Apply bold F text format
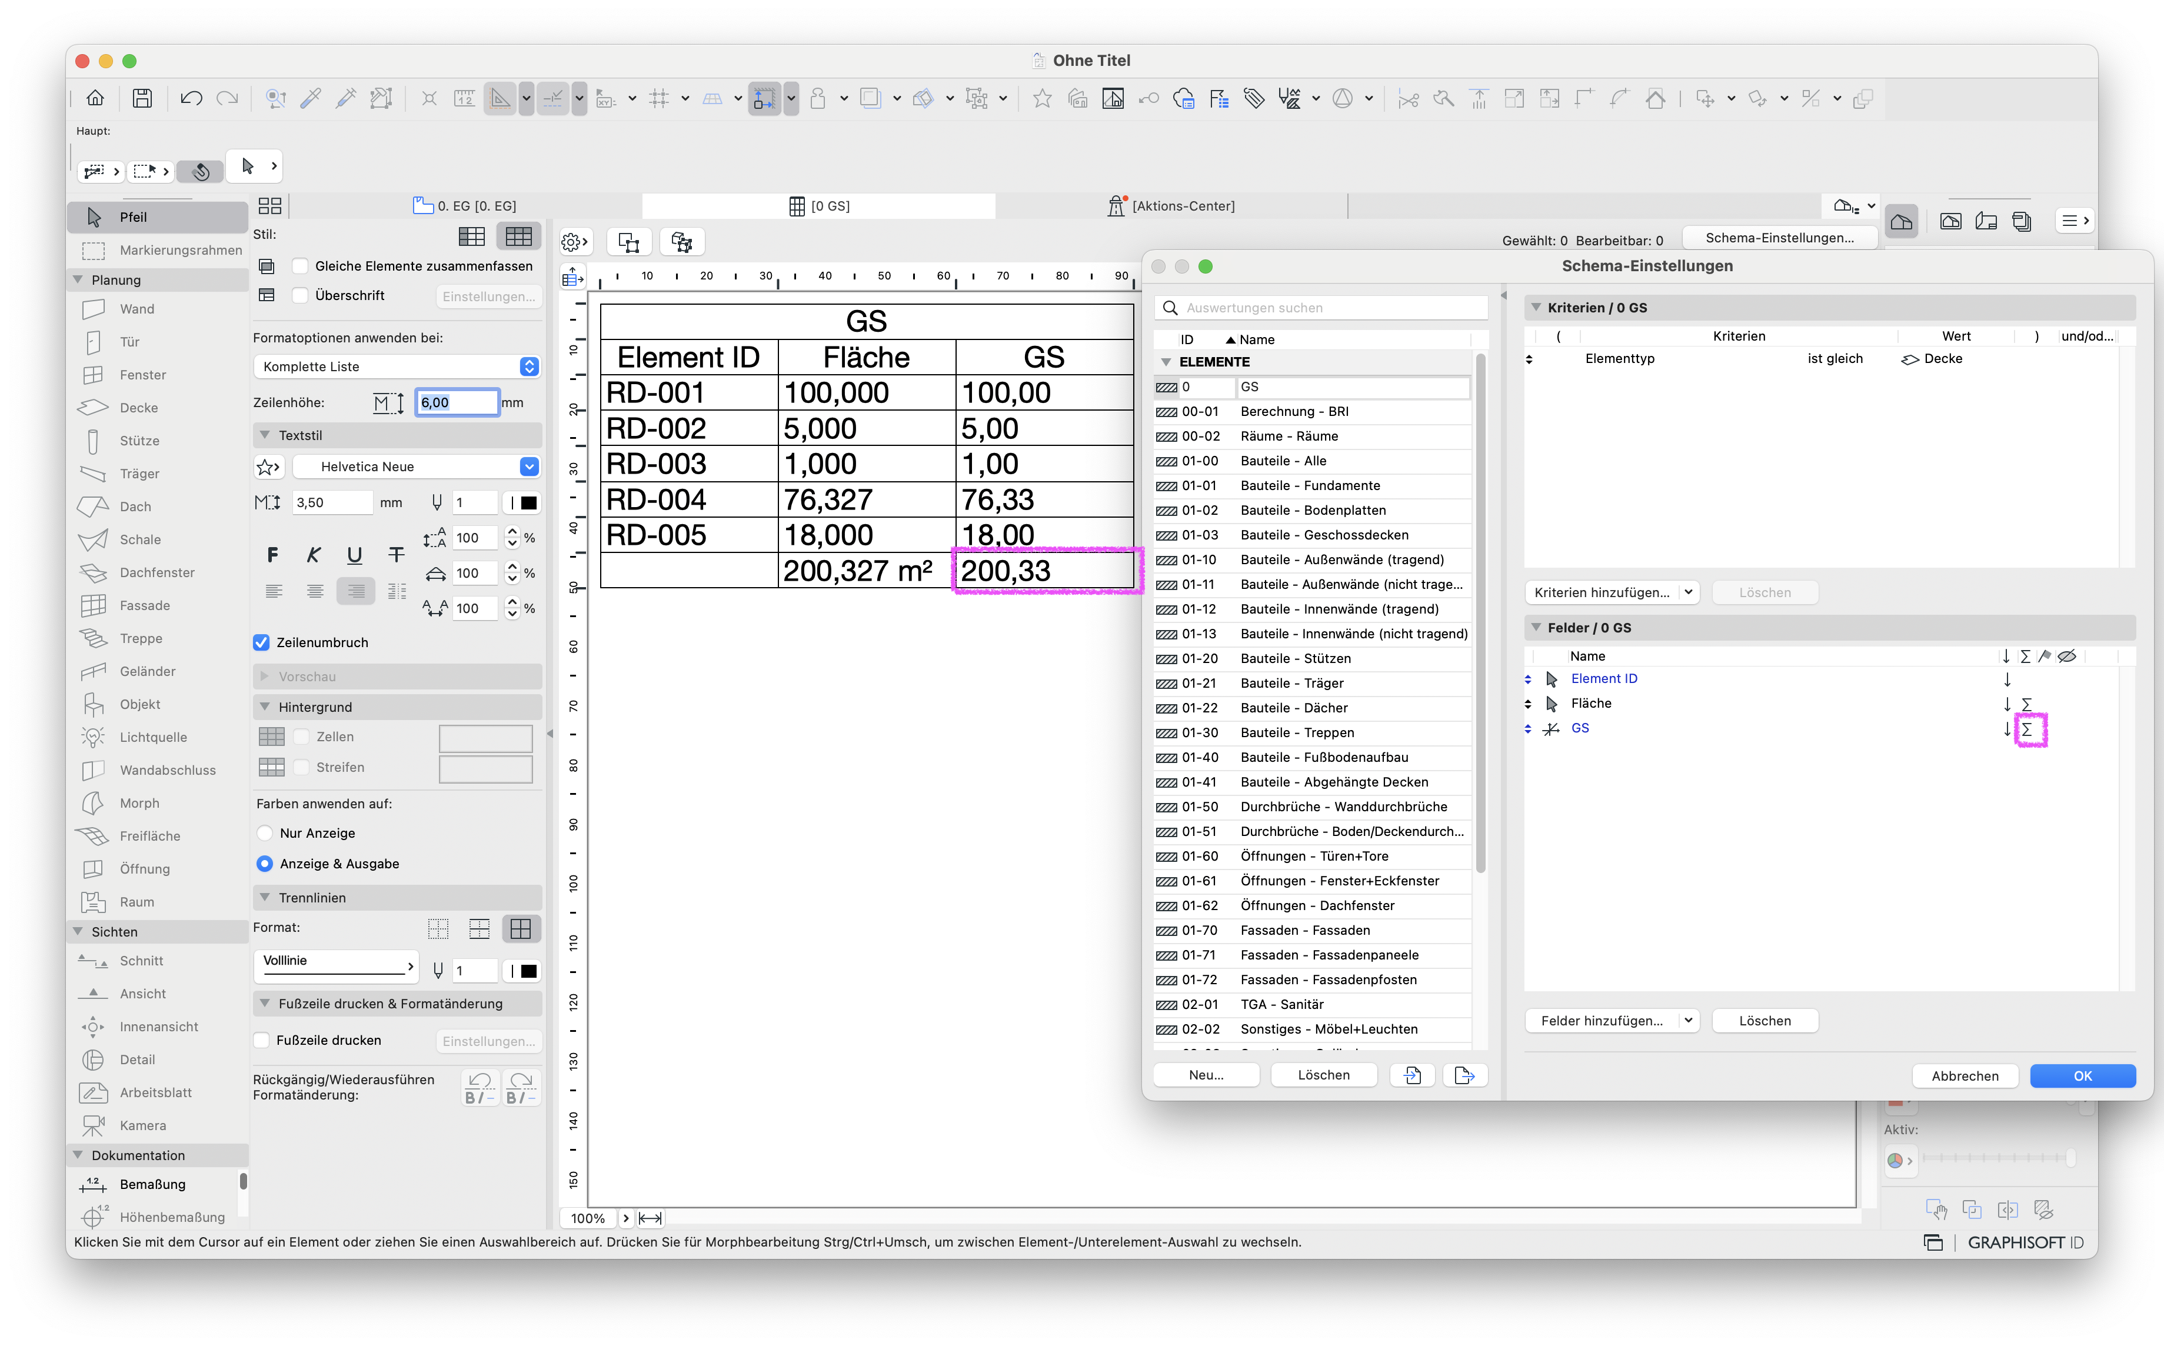The width and height of the screenshot is (2164, 1346). click(272, 555)
